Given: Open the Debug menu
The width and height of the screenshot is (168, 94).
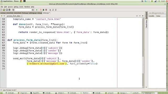Looking at the screenshot, I should (16, 7).
